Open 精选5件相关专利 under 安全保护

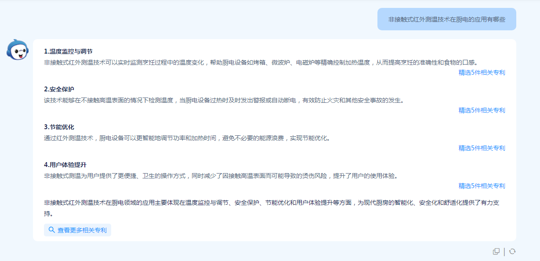[x=482, y=110]
